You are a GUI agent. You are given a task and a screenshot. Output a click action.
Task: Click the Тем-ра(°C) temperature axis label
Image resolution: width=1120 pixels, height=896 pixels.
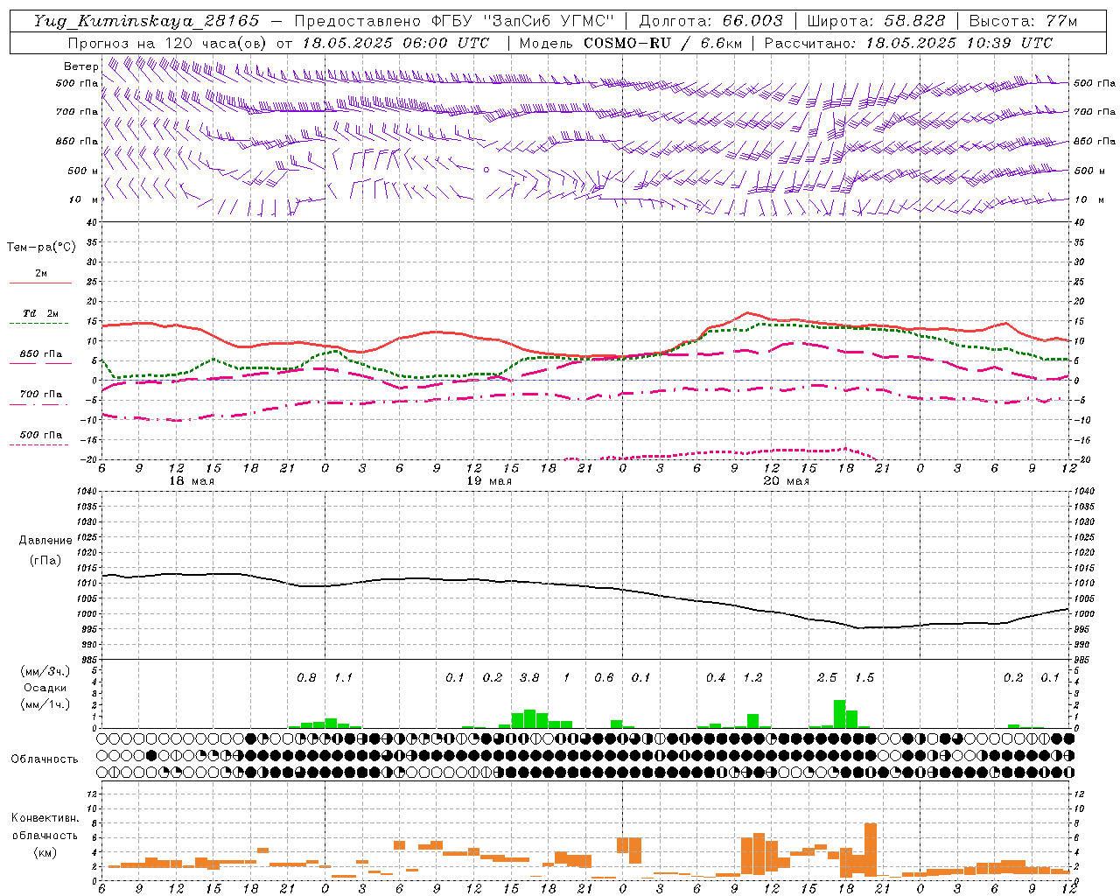click(x=41, y=248)
